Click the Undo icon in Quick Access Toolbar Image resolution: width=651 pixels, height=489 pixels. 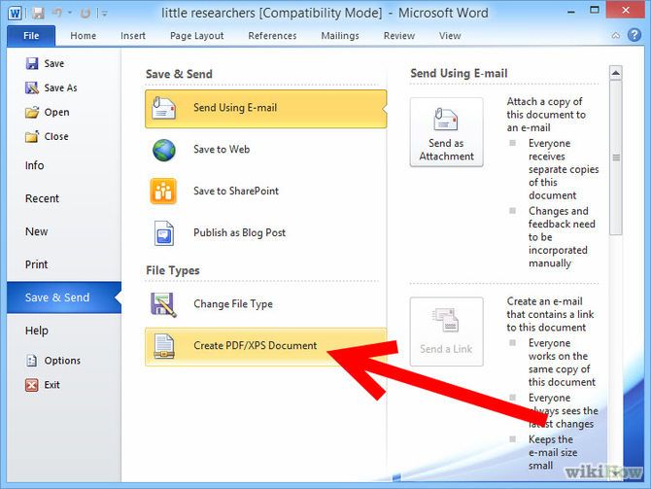pos(57,13)
